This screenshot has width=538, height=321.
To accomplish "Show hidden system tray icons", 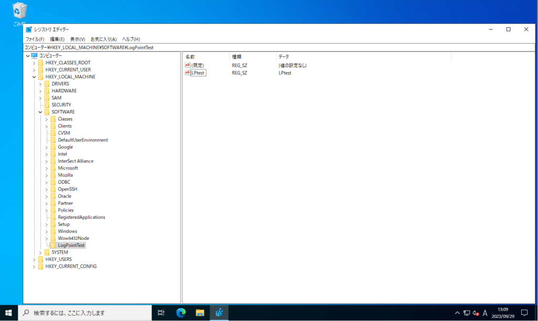I will click(x=457, y=313).
